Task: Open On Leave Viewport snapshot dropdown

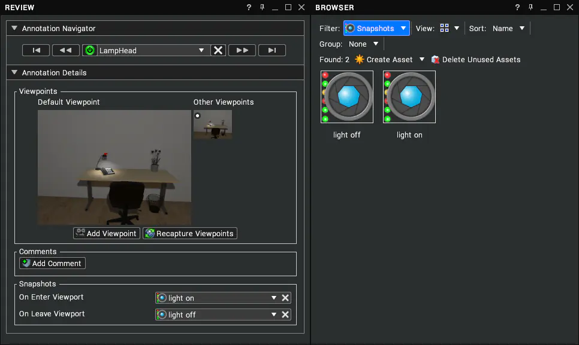Action: (274, 315)
